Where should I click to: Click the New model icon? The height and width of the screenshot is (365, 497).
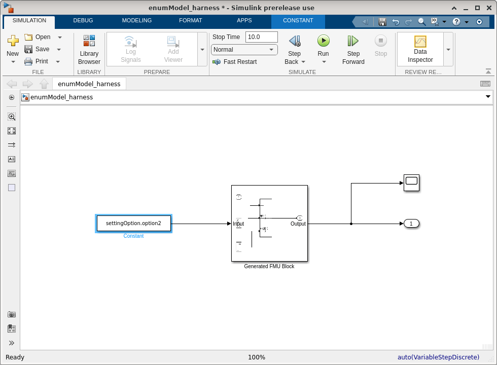coord(13,40)
